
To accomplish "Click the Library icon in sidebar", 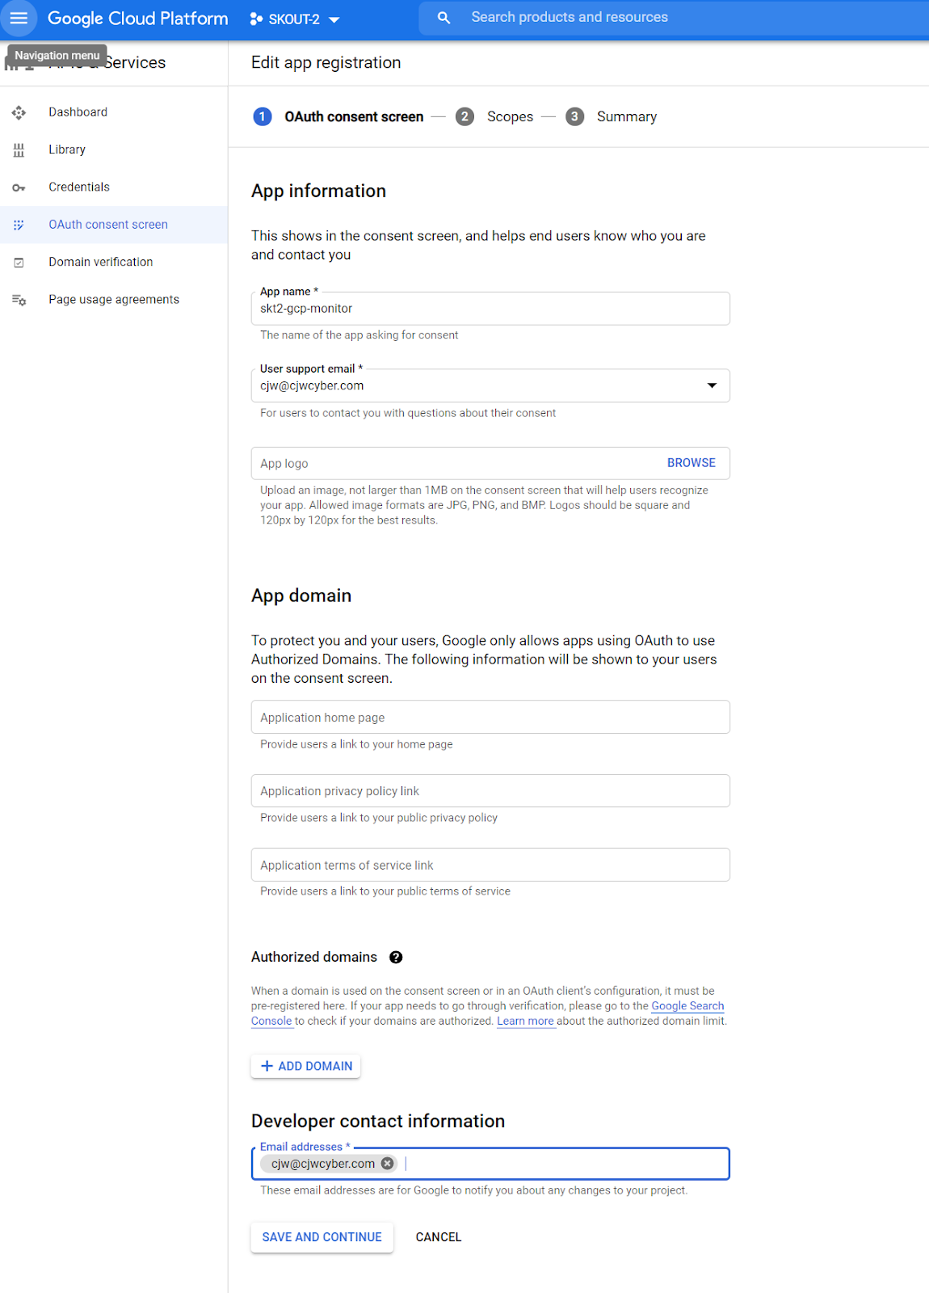I will click(x=19, y=150).
